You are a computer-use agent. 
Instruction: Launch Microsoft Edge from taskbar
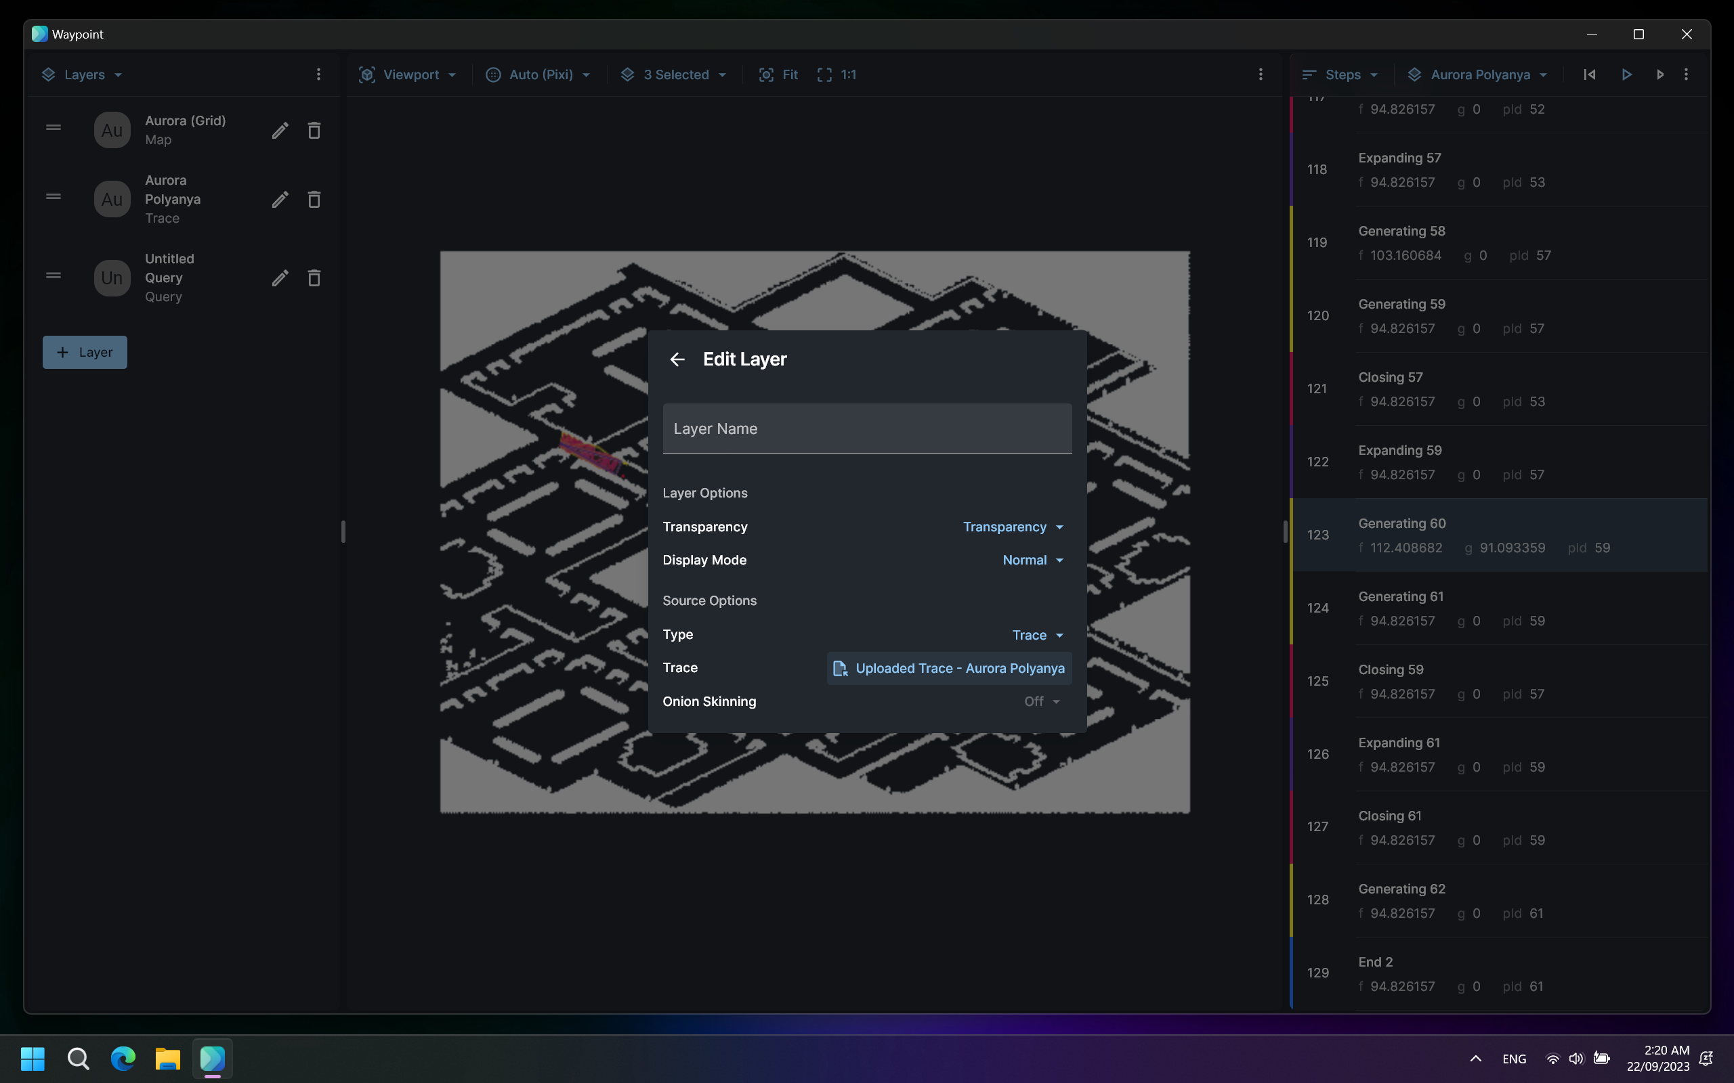[123, 1059]
